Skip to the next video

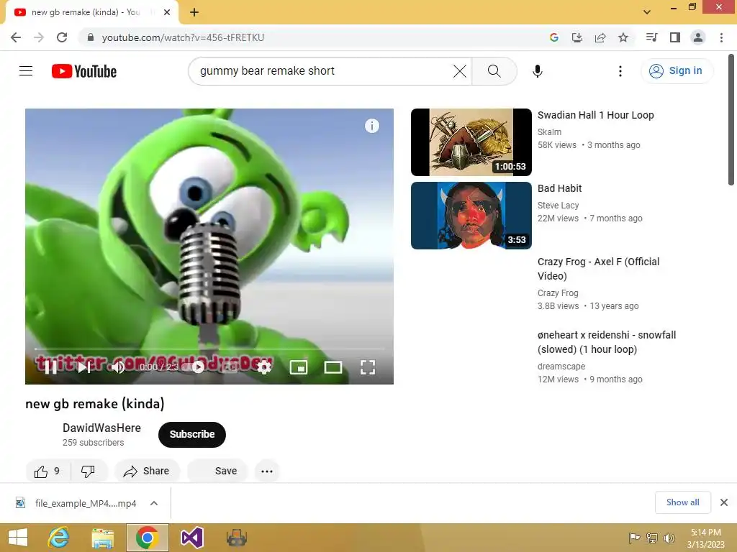click(85, 367)
